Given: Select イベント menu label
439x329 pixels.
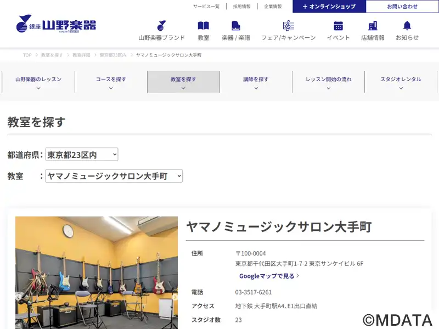Looking at the screenshot, I should [338, 38].
